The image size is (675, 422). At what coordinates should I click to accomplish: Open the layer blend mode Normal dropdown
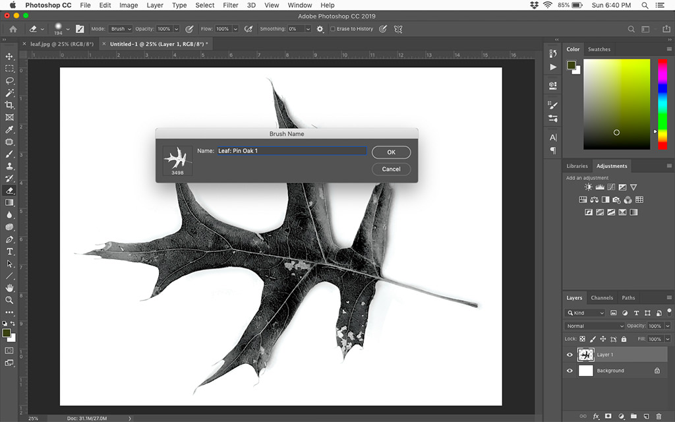click(x=595, y=326)
